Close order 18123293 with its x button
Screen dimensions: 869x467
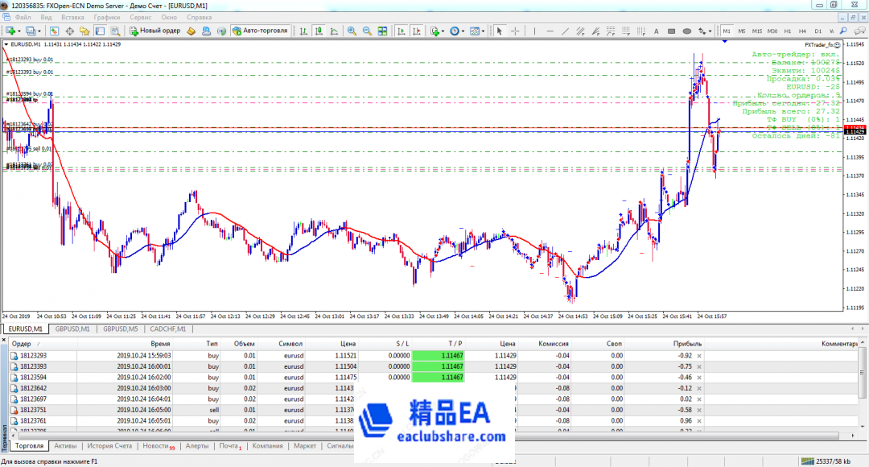click(x=698, y=355)
